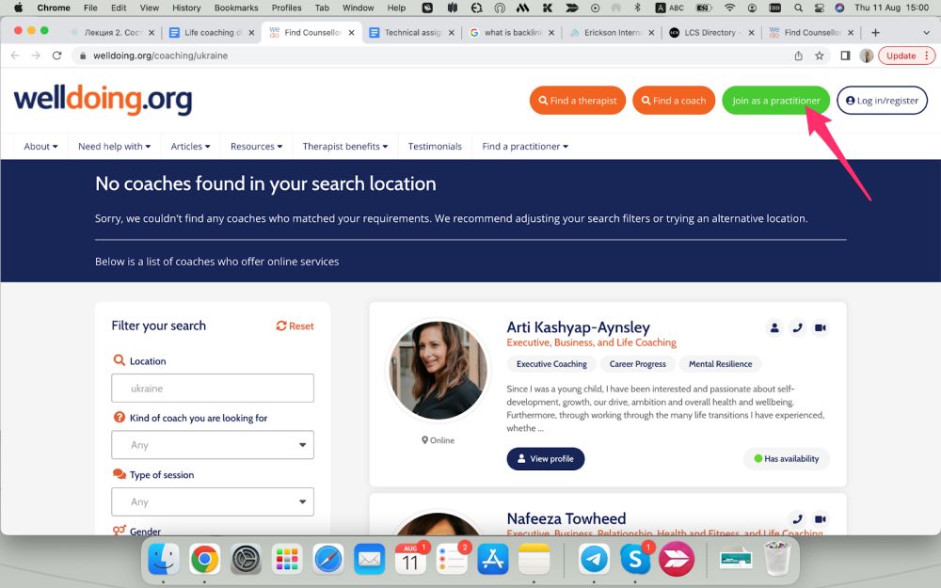Expand the Resources menu
The width and height of the screenshot is (941, 588).
pyautogui.click(x=256, y=147)
